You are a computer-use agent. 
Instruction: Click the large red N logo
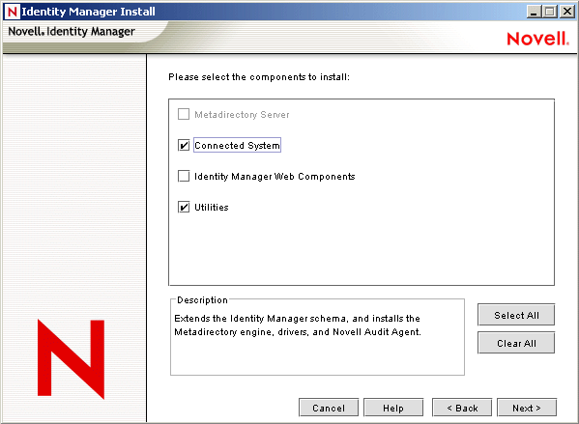[x=71, y=359]
